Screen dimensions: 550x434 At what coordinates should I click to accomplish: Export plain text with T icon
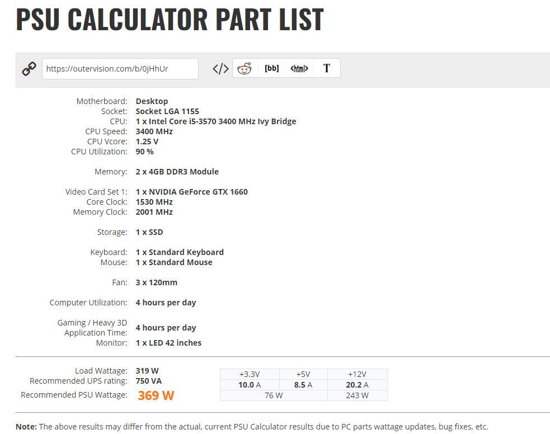coord(327,68)
